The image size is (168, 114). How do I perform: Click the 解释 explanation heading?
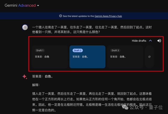(x=36, y=85)
